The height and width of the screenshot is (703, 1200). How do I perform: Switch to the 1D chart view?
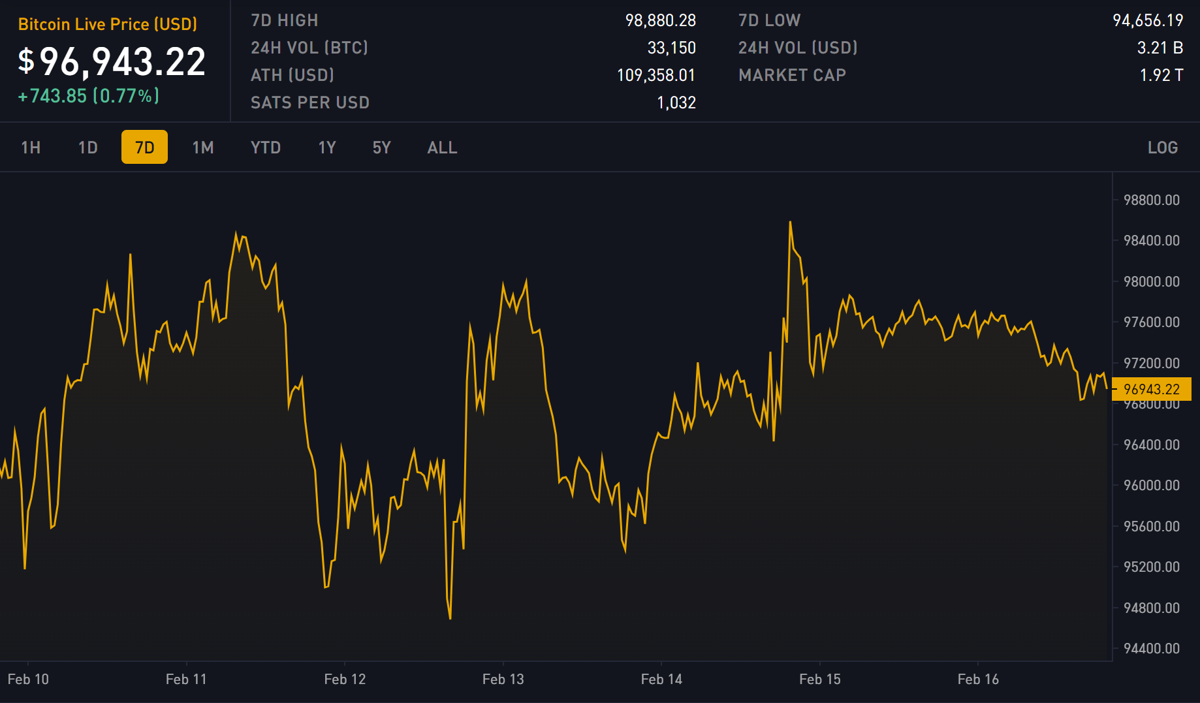(87, 147)
